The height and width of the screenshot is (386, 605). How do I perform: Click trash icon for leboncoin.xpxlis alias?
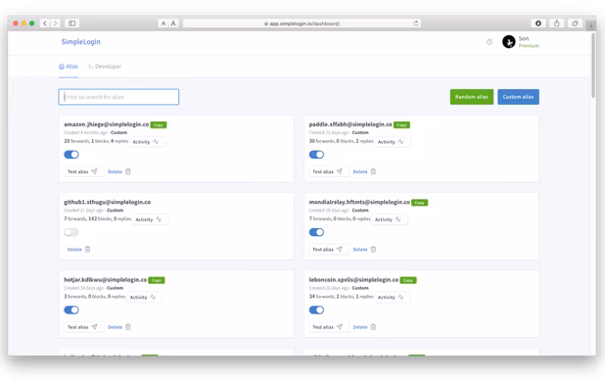[x=373, y=327]
